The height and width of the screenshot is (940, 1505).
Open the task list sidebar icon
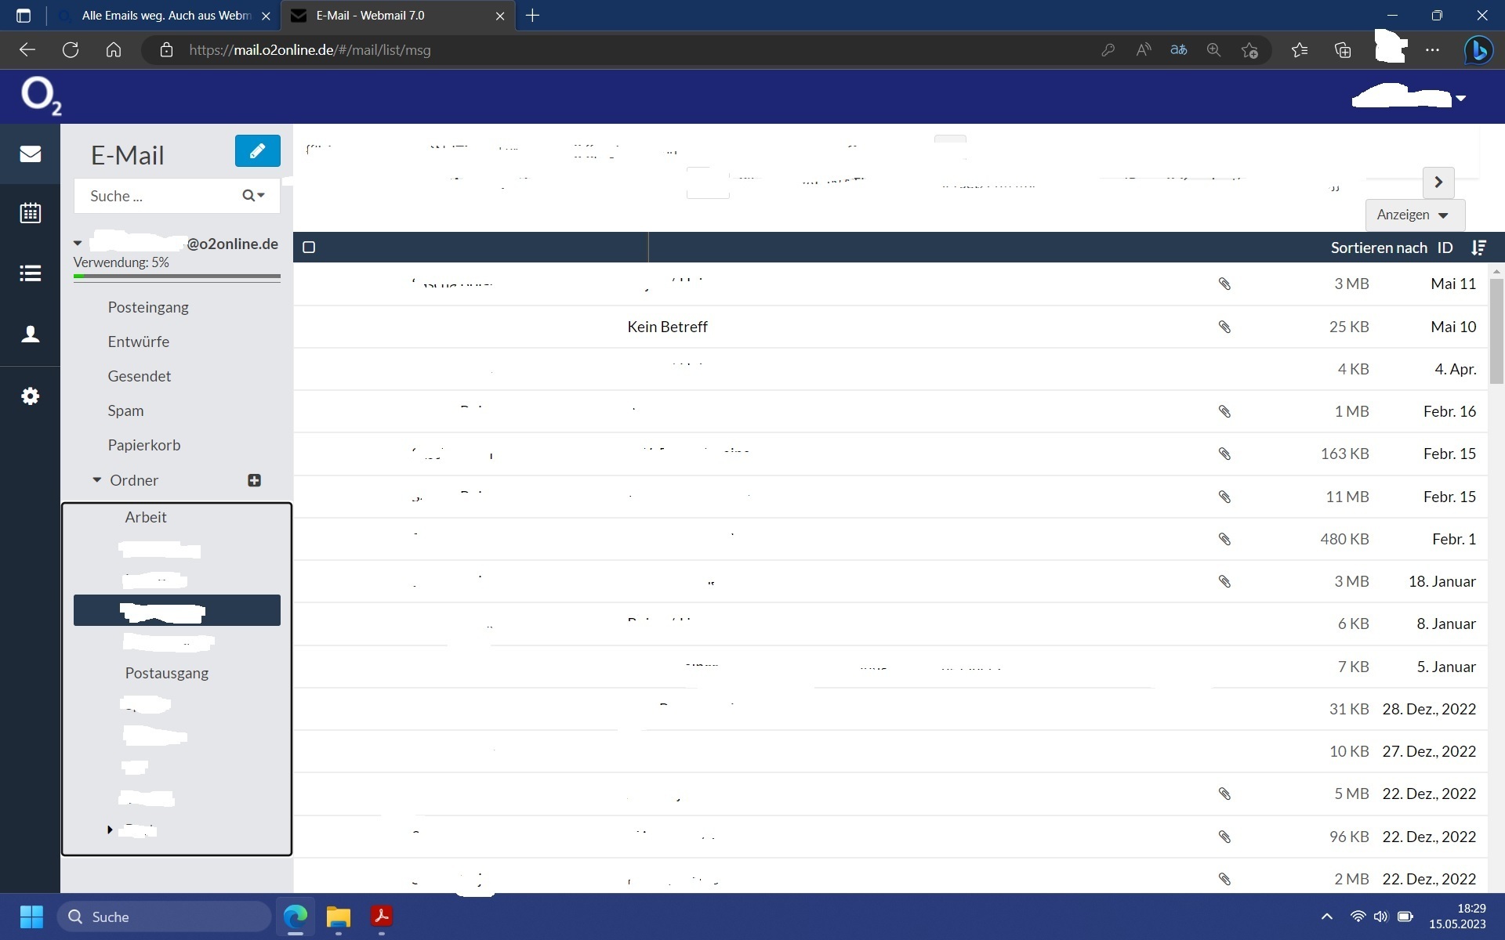click(x=30, y=273)
